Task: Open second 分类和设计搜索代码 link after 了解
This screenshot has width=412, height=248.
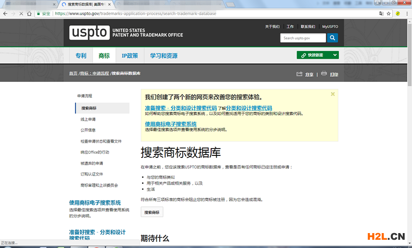Action: [x=249, y=108]
